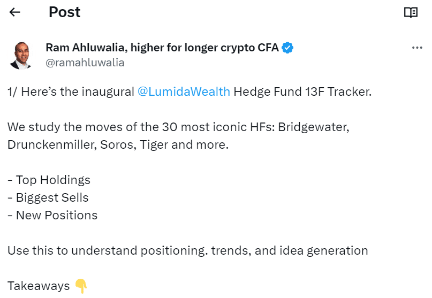
Task: Open the @ramahluwalia handle link
Action: point(85,63)
